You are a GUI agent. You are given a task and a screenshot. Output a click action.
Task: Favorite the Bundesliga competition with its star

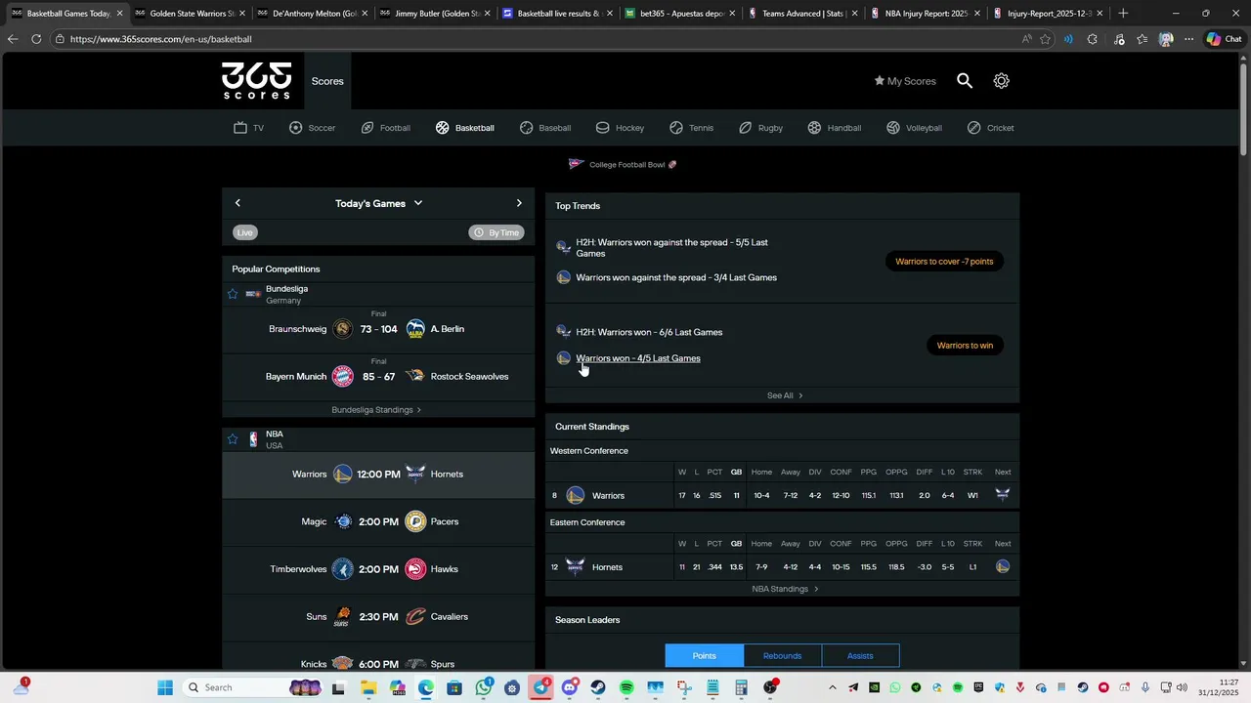(x=233, y=294)
